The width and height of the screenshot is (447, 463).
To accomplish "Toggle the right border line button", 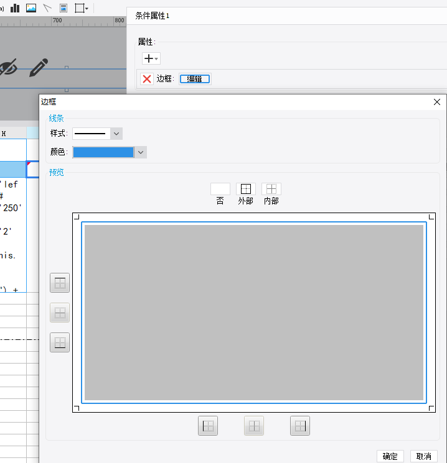I will coord(300,426).
